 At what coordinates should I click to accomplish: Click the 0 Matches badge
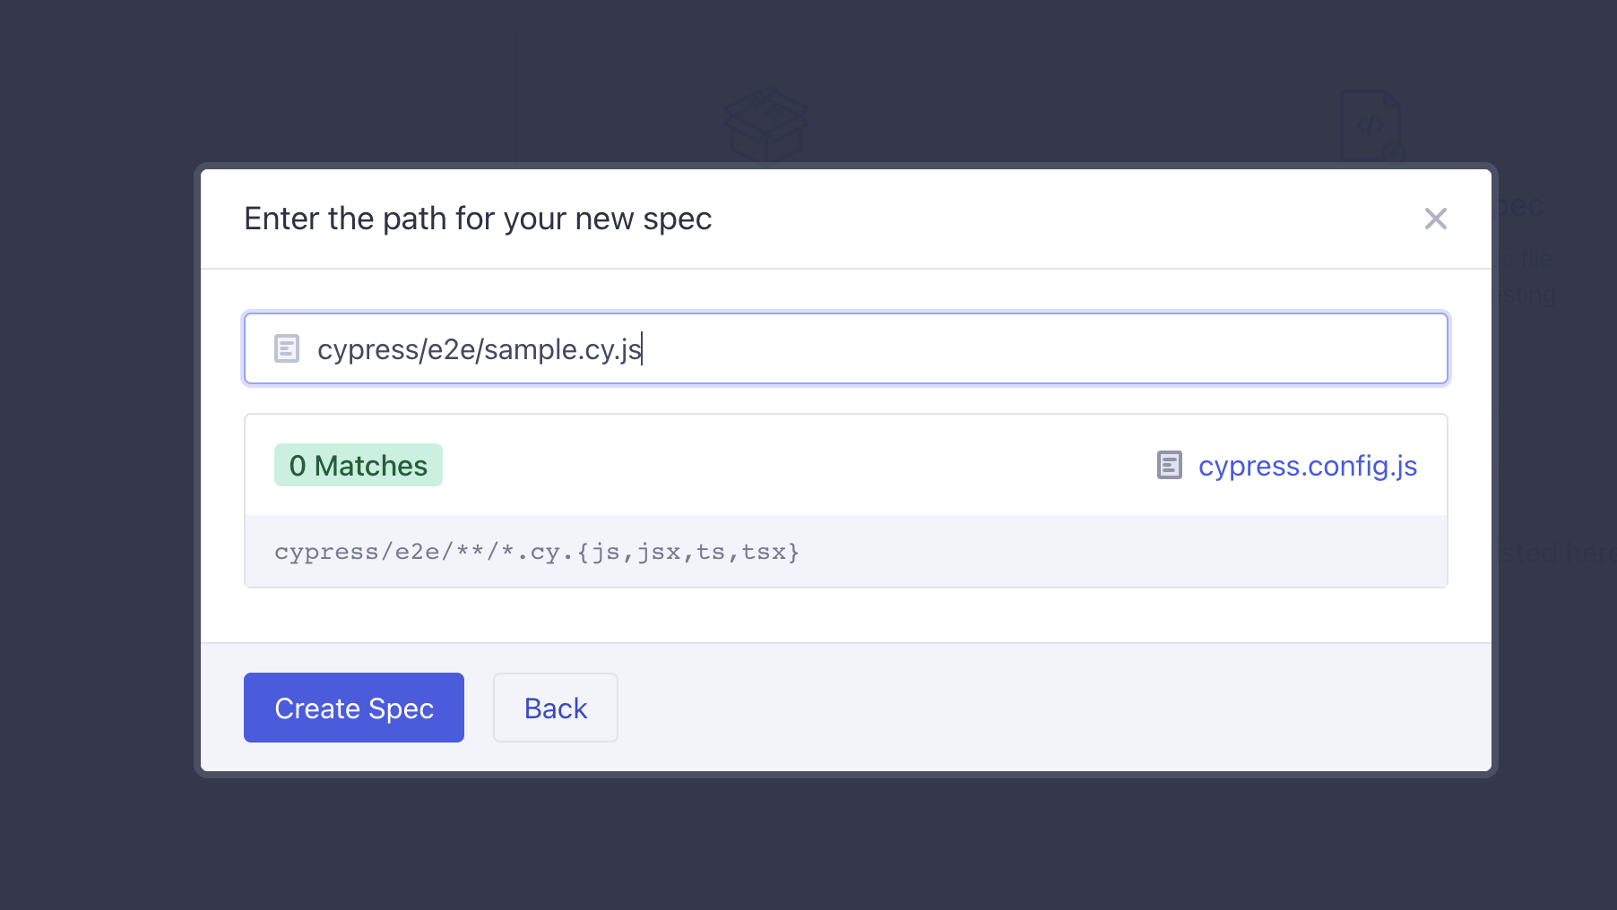pyautogui.click(x=358, y=465)
